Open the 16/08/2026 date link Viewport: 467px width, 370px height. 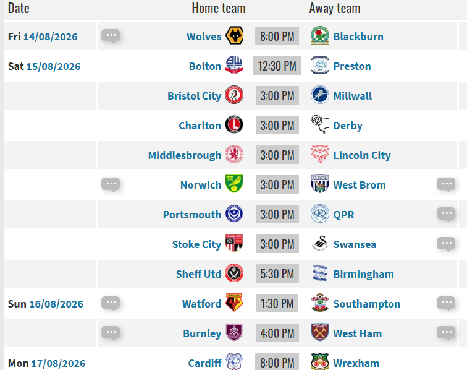tap(56, 304)
